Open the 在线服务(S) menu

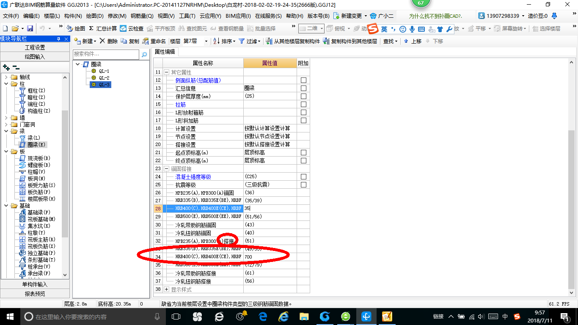(x=268, y=16)
